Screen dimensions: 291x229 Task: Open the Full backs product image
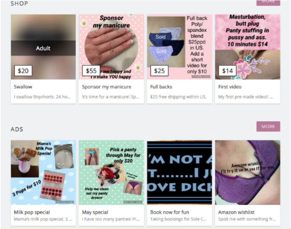coord(180,47)
